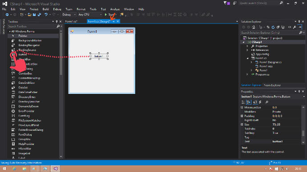Image resolution: width=307 pixels, height=172 pixels.
Task: Click Refresh icon in Solution Explorer toolbar
Action: coord(273,27)
